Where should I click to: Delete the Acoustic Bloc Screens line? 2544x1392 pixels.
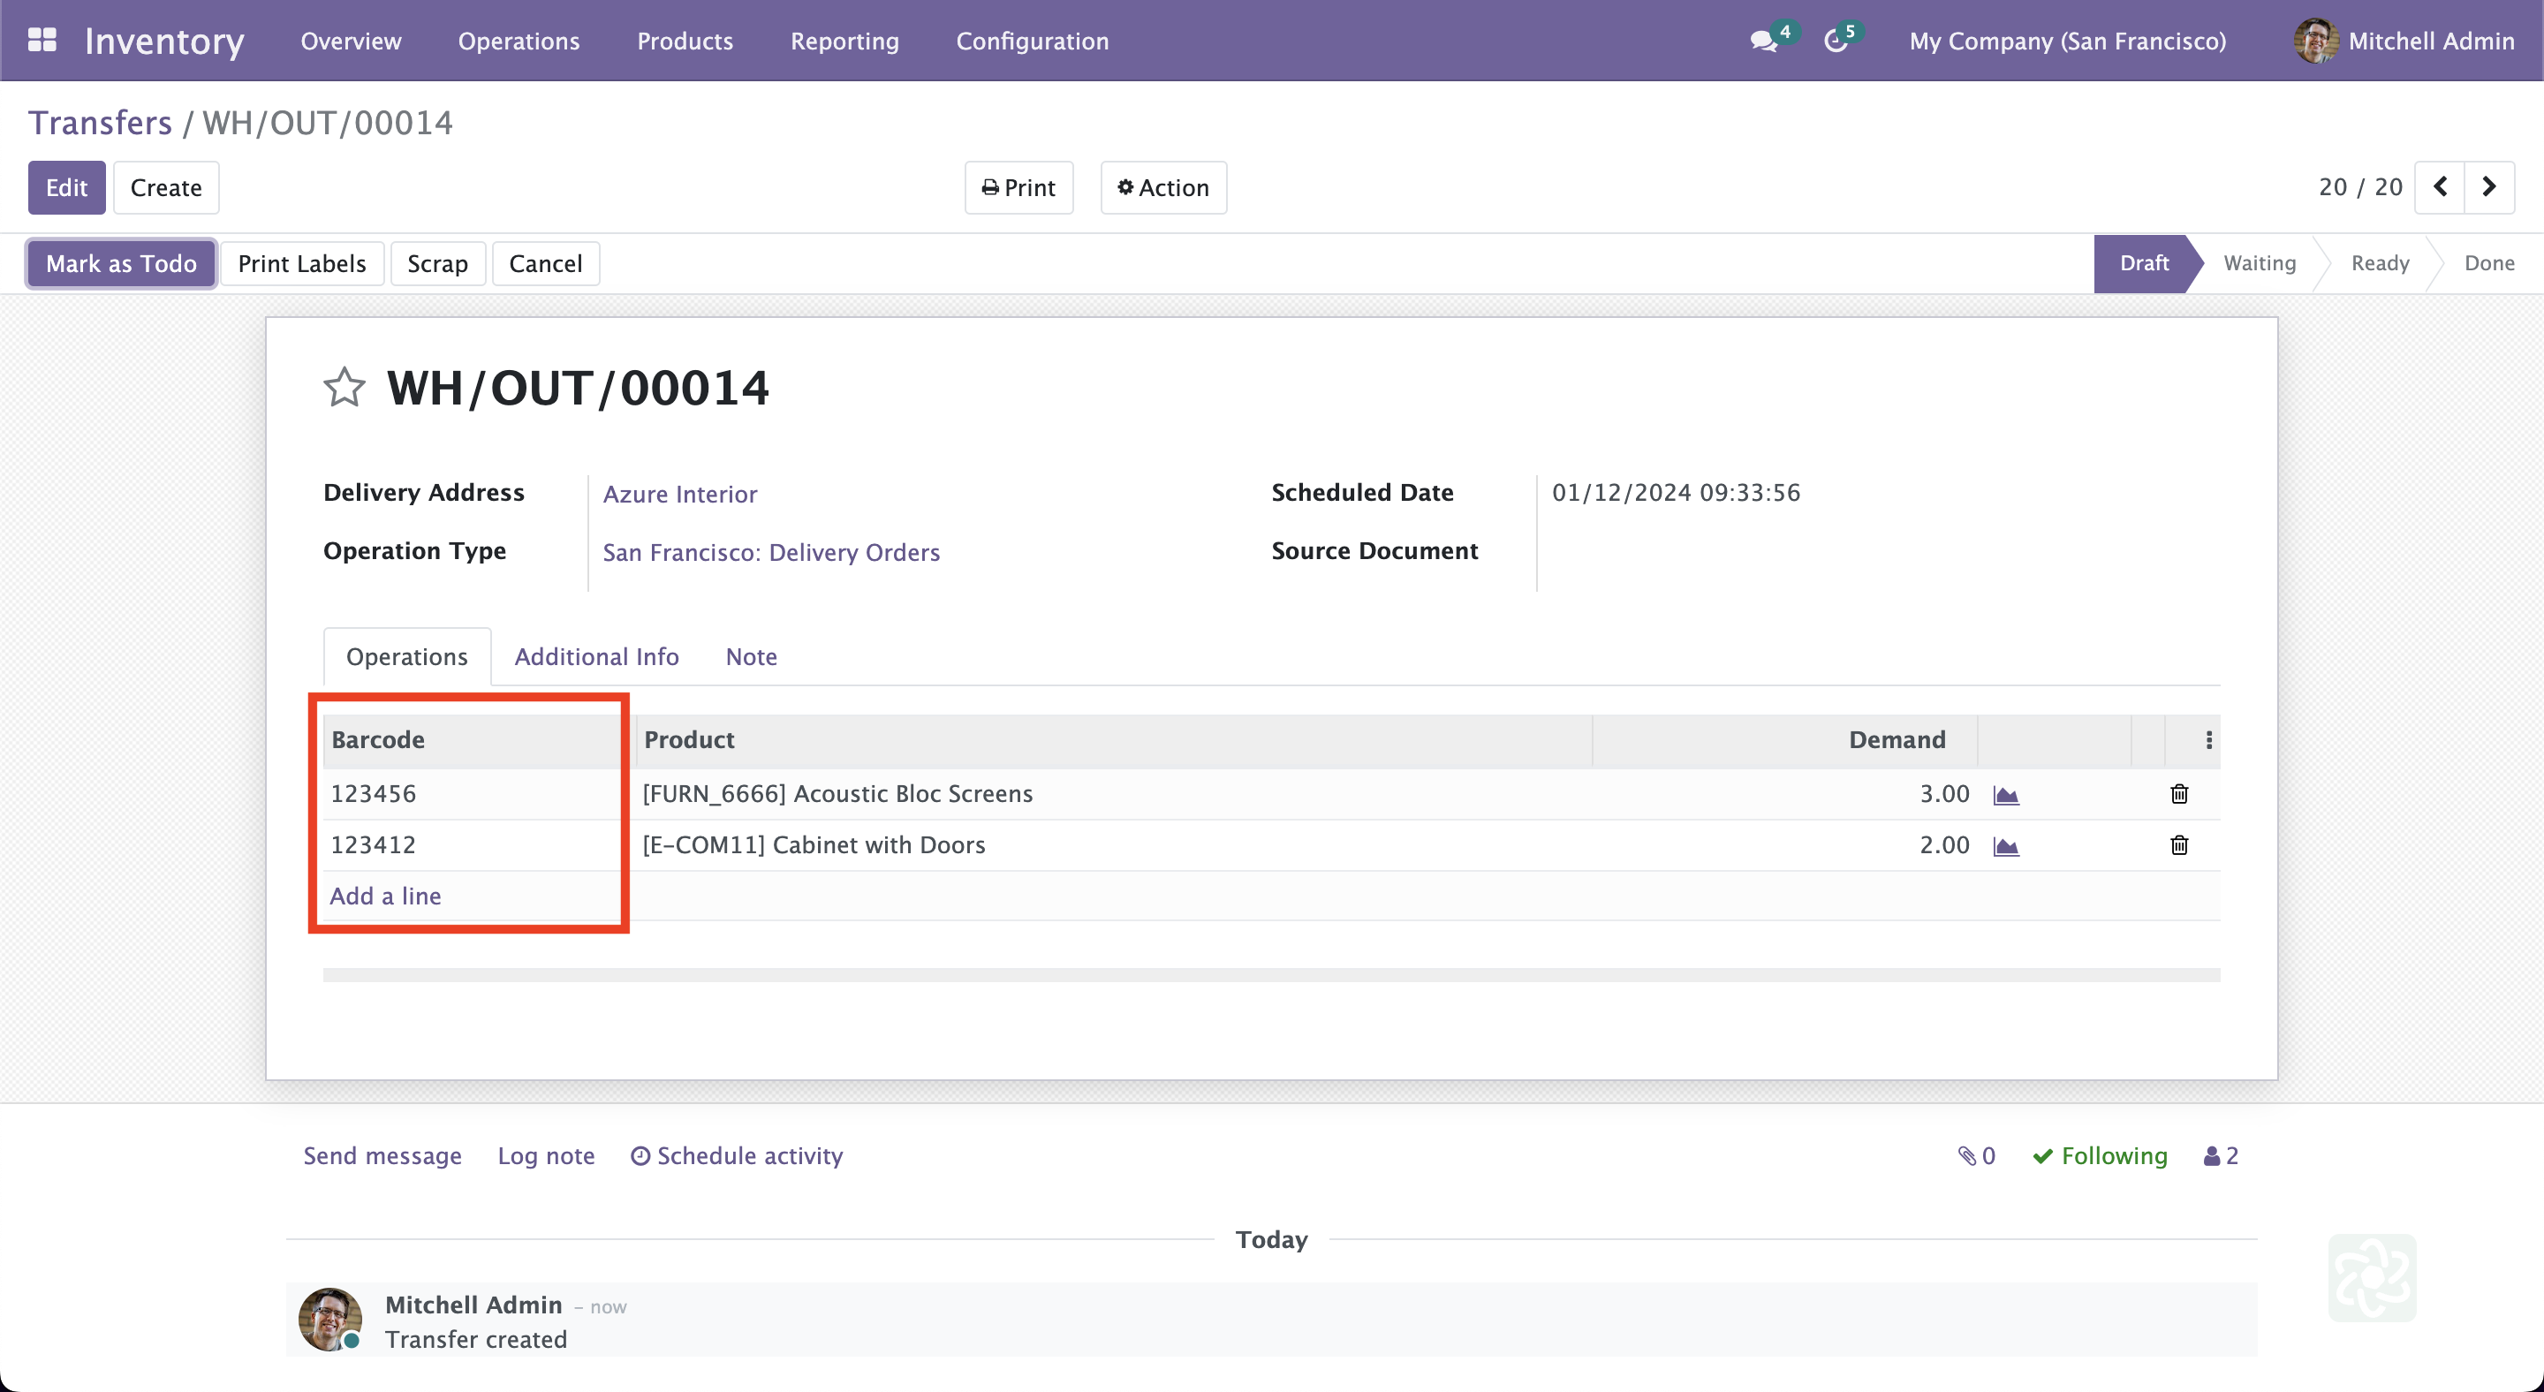[x=2179, y=794]
